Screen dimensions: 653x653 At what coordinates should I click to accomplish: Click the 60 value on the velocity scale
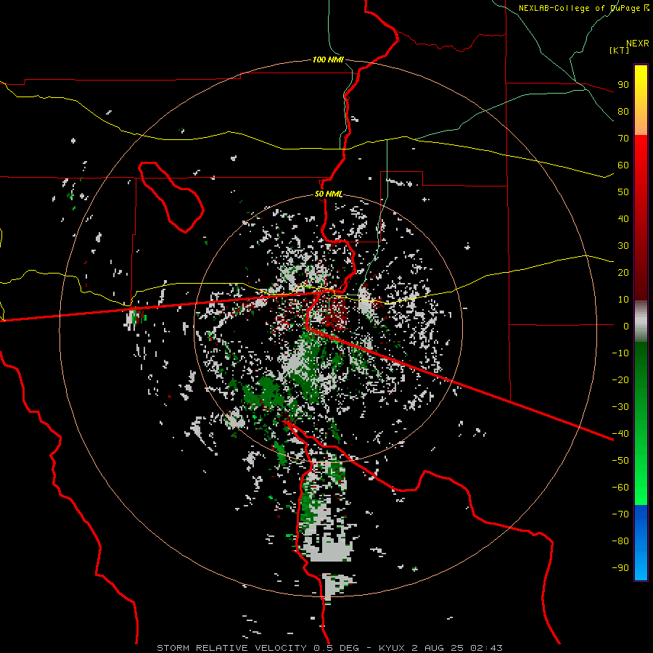click(x=623, y=165)
